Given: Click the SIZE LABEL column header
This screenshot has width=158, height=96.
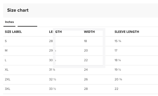Looking at the screenshot, I should (x=13, y=32).
